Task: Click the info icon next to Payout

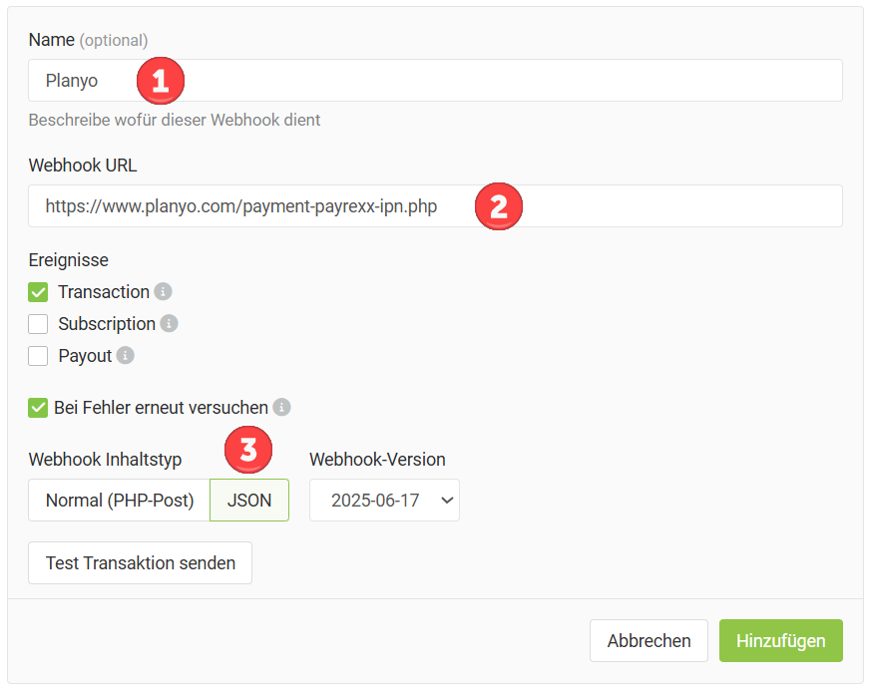Action: click(125, 355)
